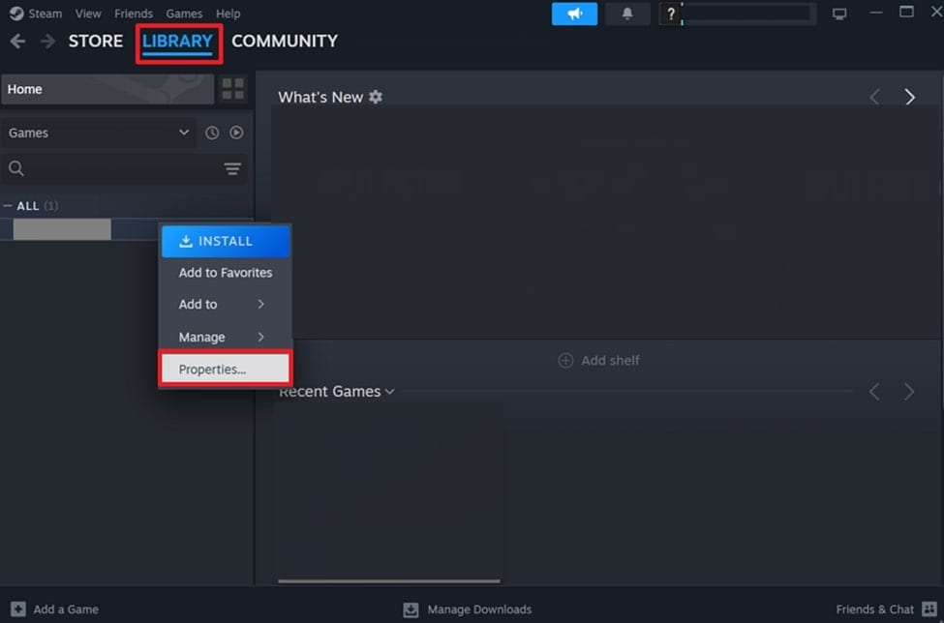Viewport: 944px width, 623px height.
Task: Show ready-to-play games play icon
Action: click(236, 133)
